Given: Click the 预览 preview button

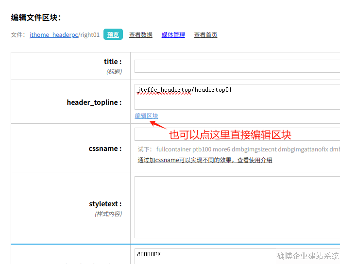Looking at the screenshot, I should point(113,34).
